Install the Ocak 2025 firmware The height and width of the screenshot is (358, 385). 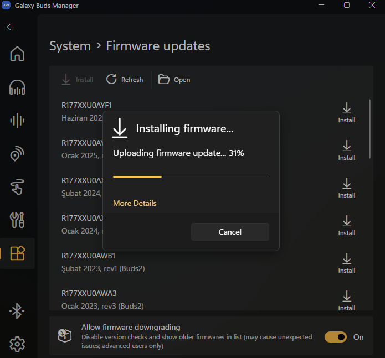click(347, 151)
